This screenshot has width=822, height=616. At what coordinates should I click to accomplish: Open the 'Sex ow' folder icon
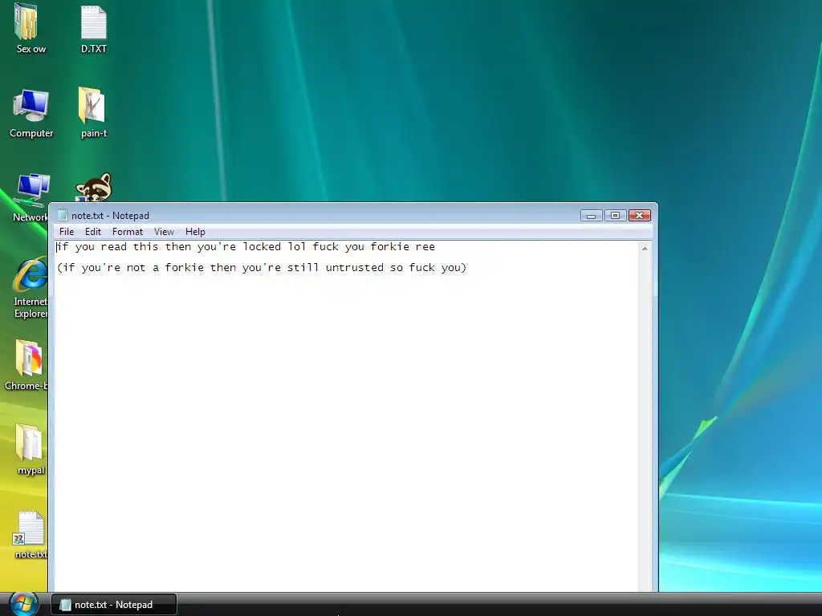31,29
